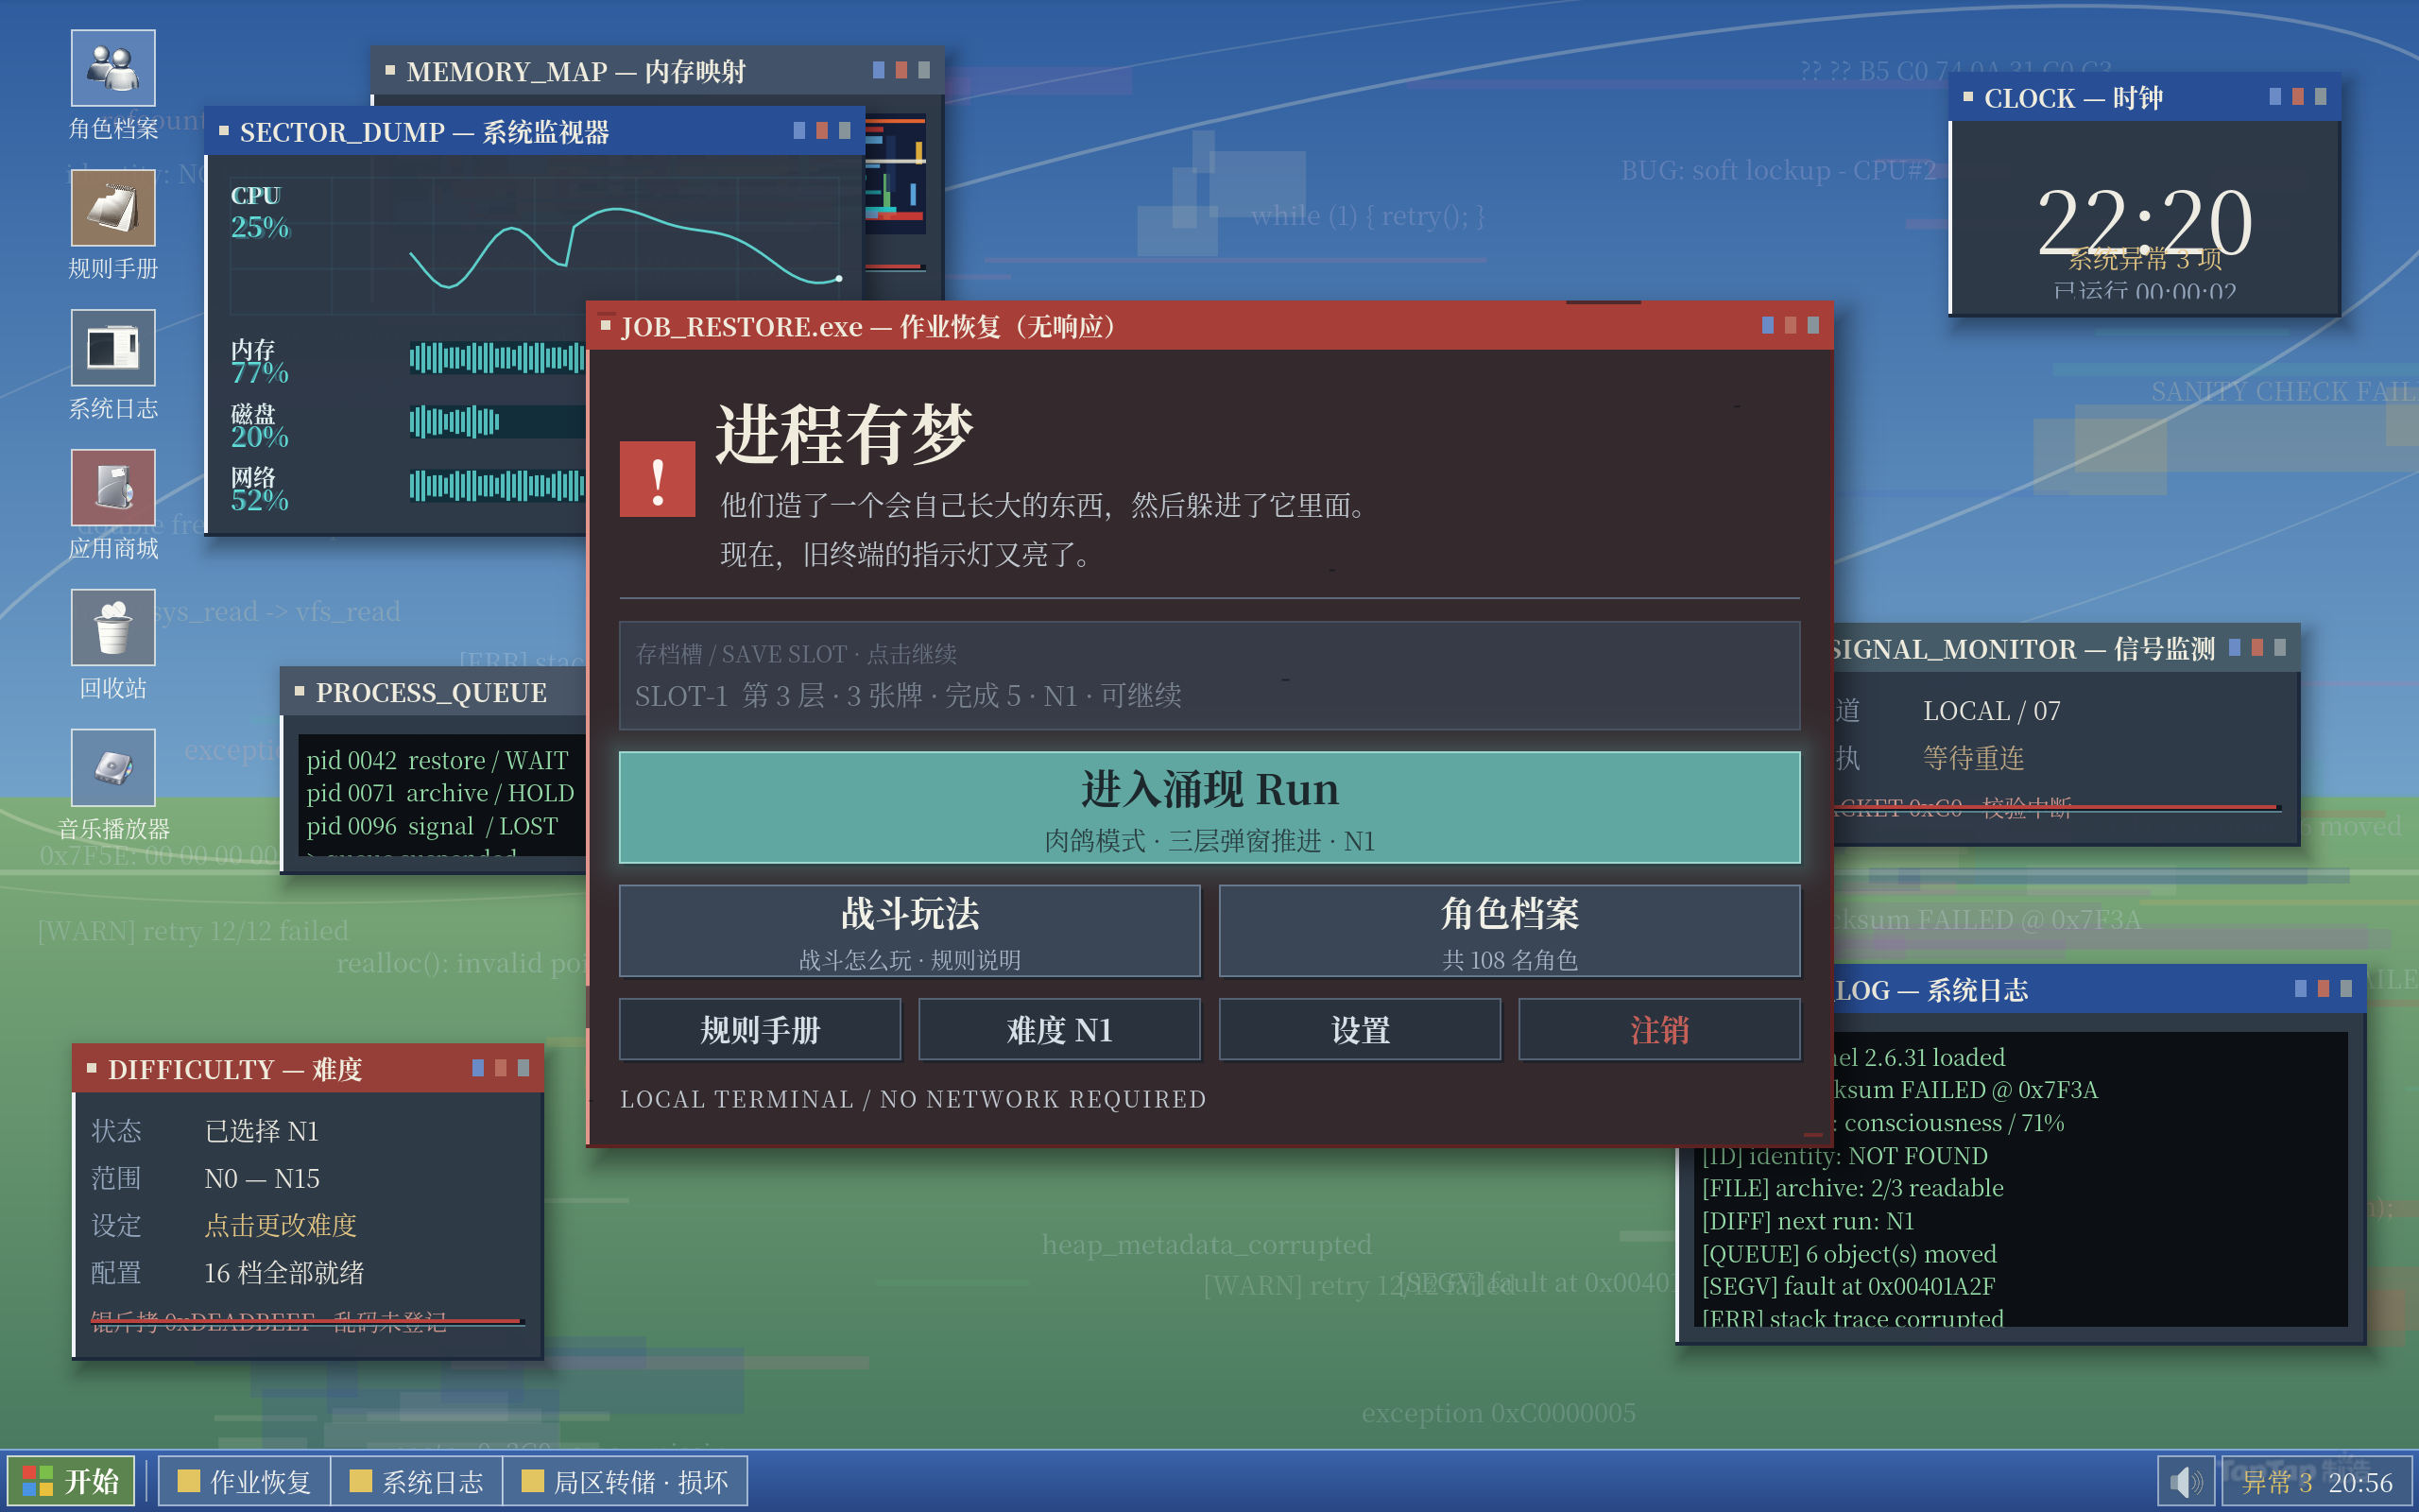Image resolution: width=2419 pixels, height=1512 pixels.
Task: Launch the 应用商城 desktop icon
Action: point(113,506)
